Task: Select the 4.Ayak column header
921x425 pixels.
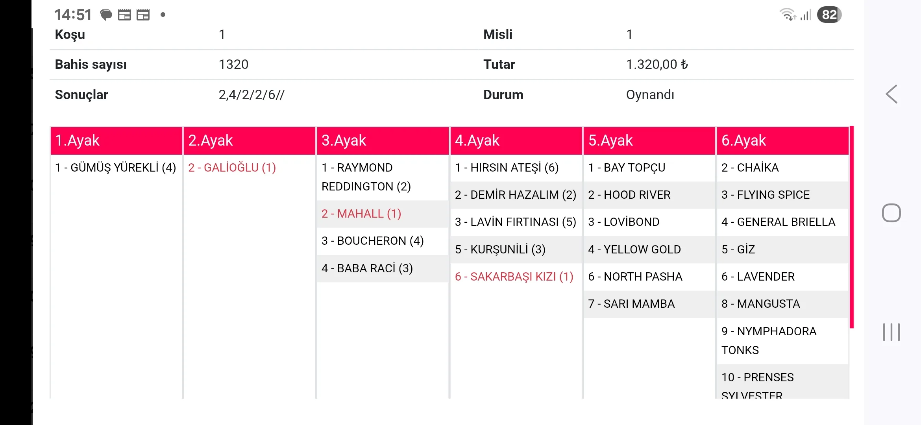Action: 516,140
